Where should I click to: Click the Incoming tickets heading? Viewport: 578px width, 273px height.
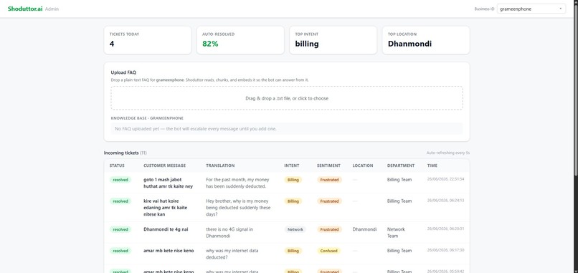(121, 153)
